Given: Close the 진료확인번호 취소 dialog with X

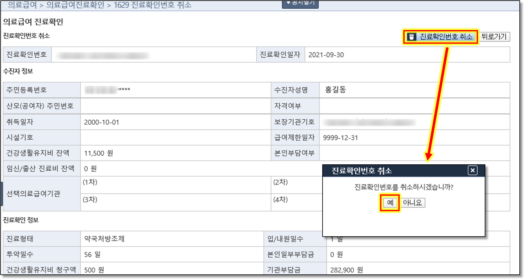Looking at the screenshot, I should (x=472, y=170).
